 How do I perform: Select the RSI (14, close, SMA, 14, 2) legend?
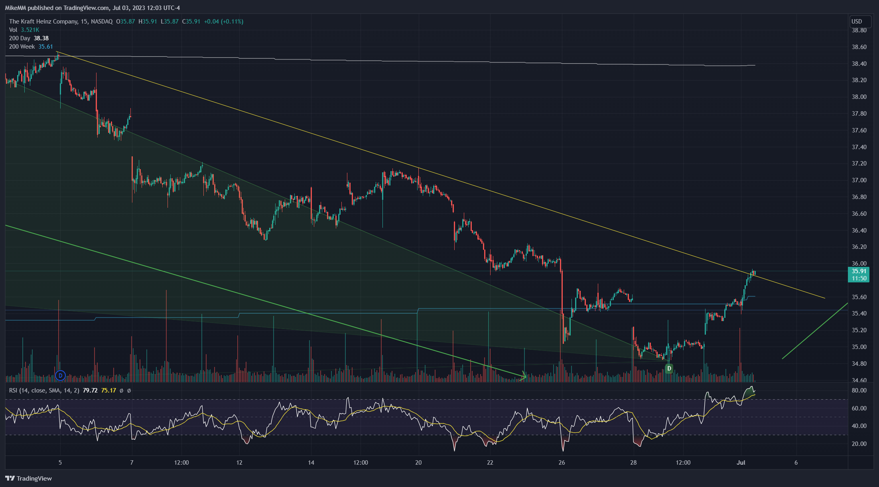(x=44, y=390)
